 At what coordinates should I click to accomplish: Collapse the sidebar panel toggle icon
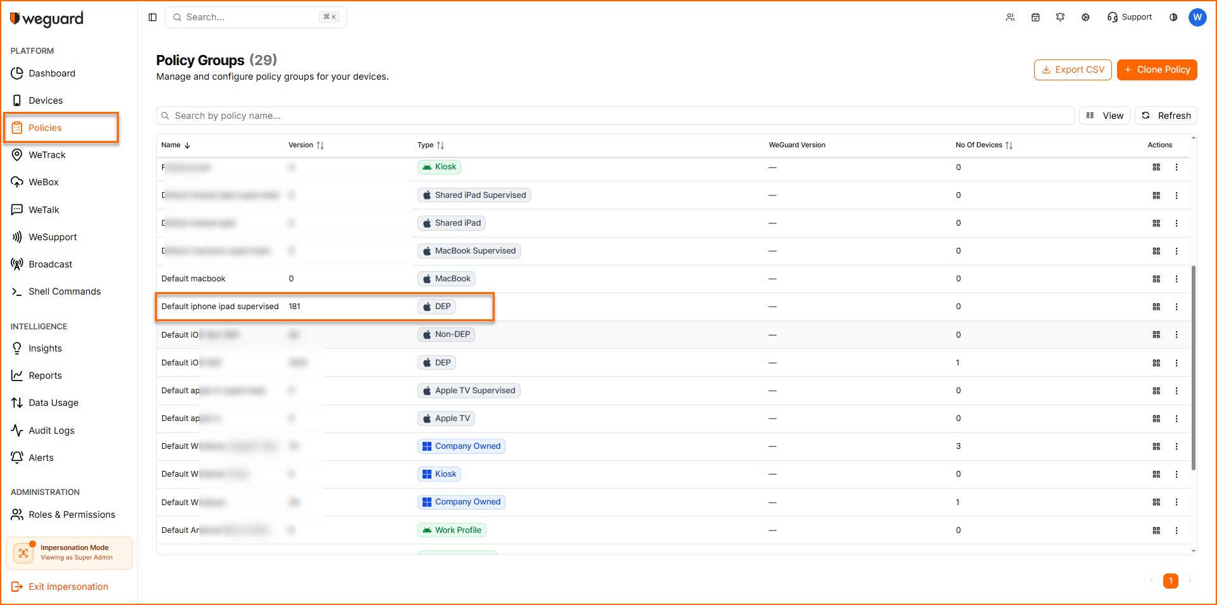pos(152,17)
